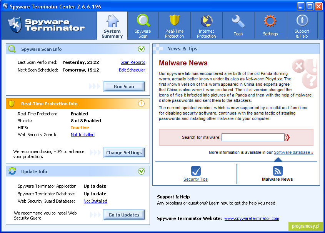Image resolution: width=325 pixels, height=233 pixels.
Task: Close the Spyware Terminator Center window
Action: click(x=318, y=7)
